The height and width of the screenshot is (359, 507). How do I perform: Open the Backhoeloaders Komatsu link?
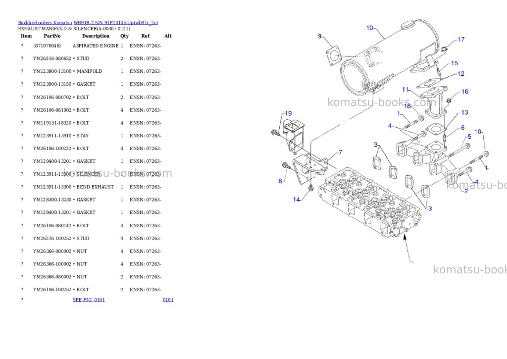coord(45,23)
